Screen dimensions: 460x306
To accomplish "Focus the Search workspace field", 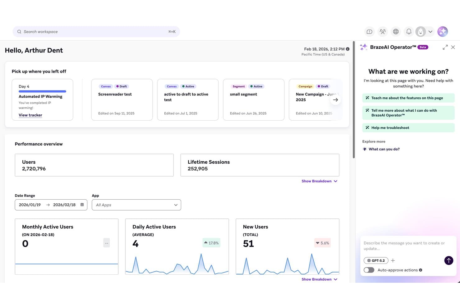I will coord(96,32).
